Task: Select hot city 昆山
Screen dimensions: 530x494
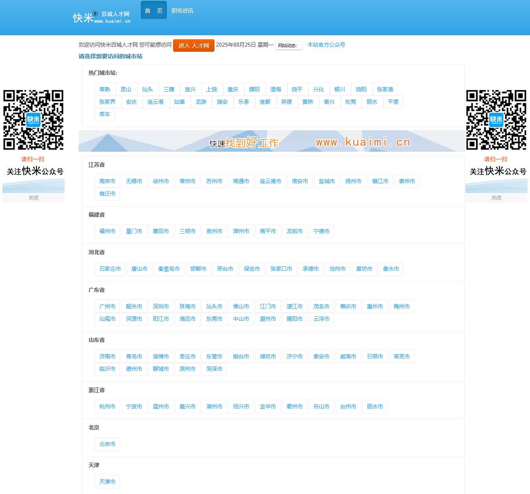Action: 126,89
